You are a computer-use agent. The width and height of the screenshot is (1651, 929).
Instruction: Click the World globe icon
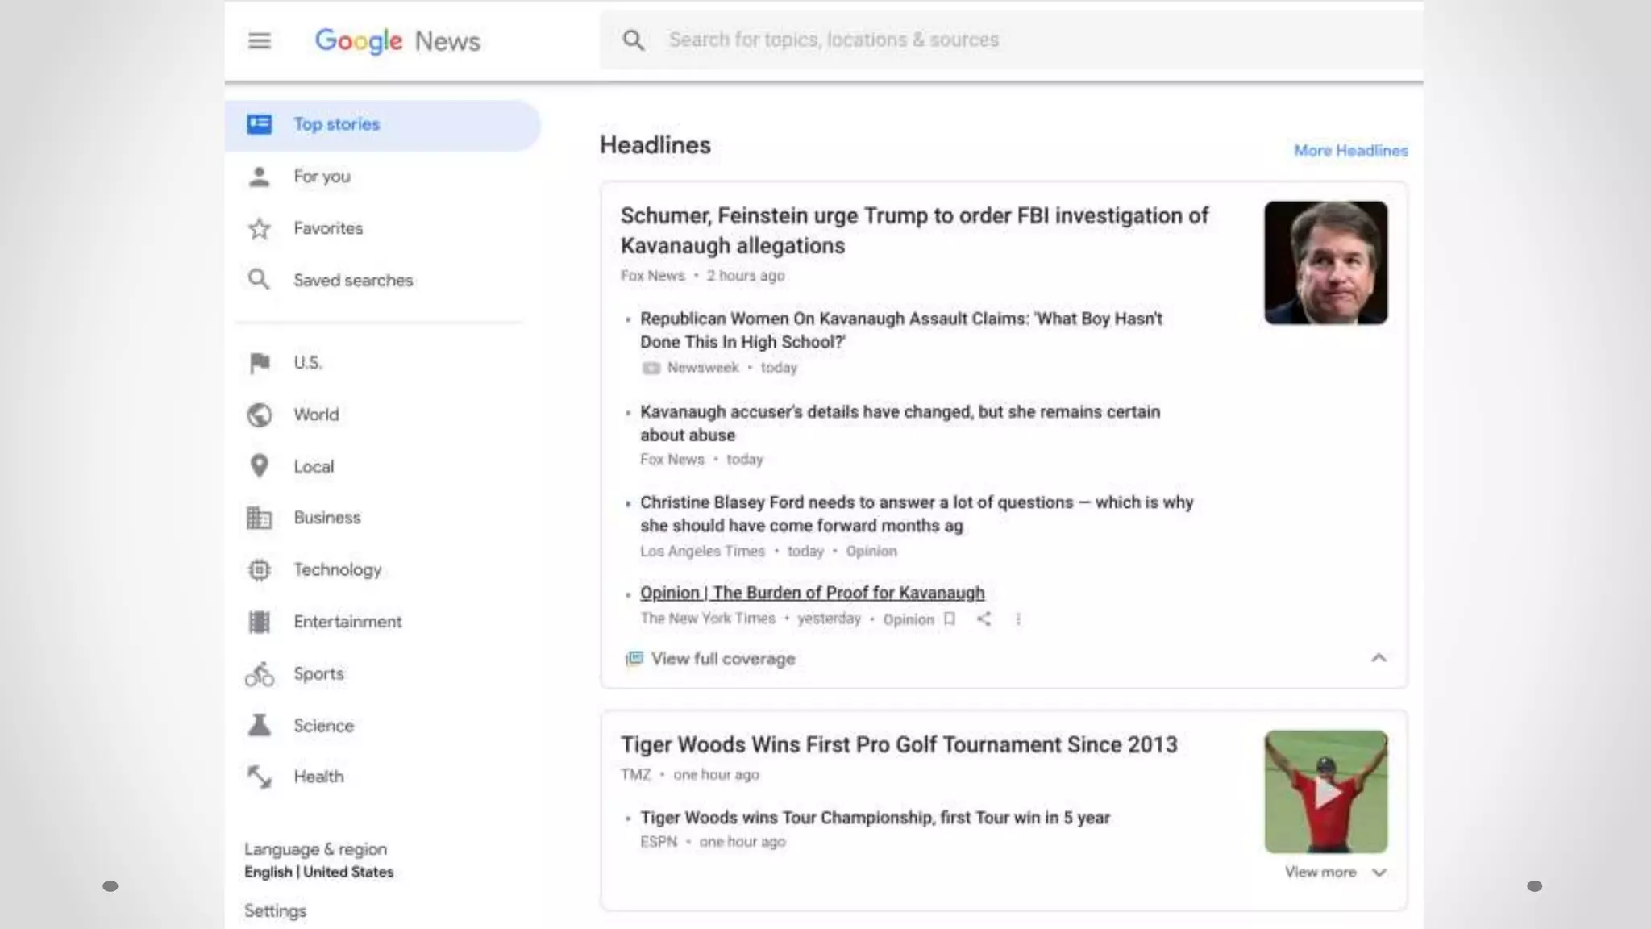point(259,415)
